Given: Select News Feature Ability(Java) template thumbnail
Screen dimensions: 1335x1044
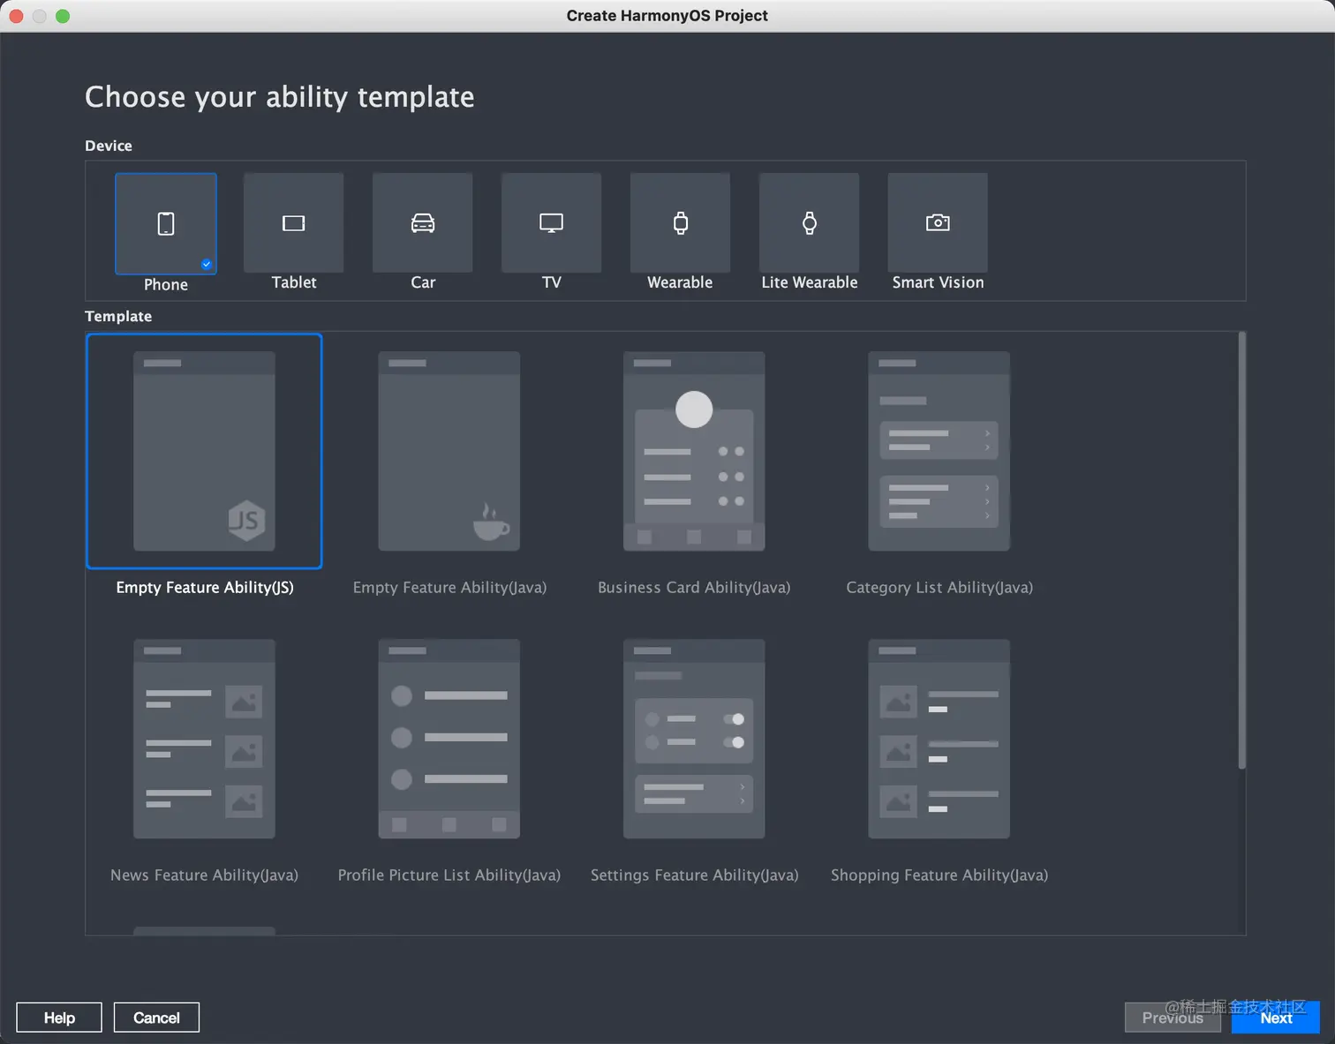Looking at the screenshot, I should (204, 739).
